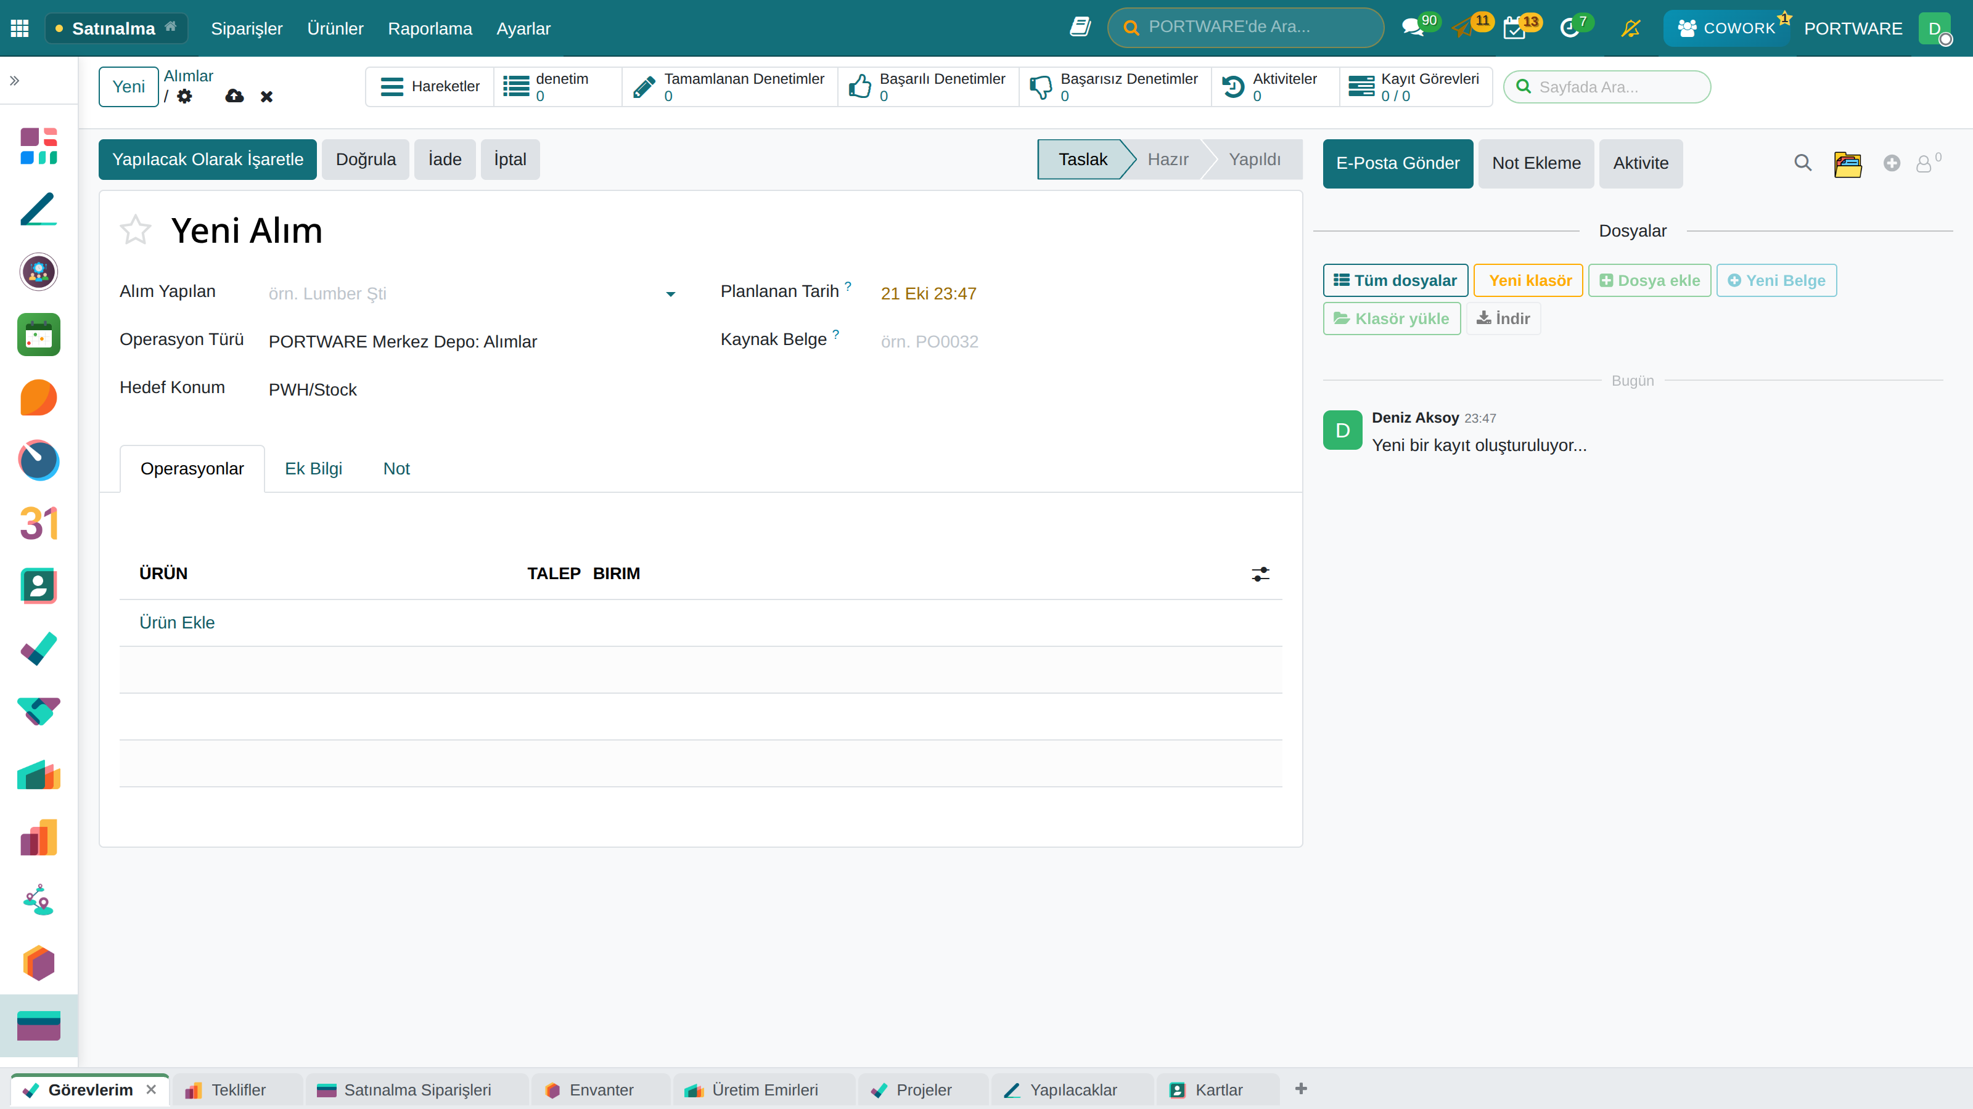Click the Sayfada Ara search field
Image resolution: width=1973 pixels, height=1109 pixels.
click(1607, 86)
